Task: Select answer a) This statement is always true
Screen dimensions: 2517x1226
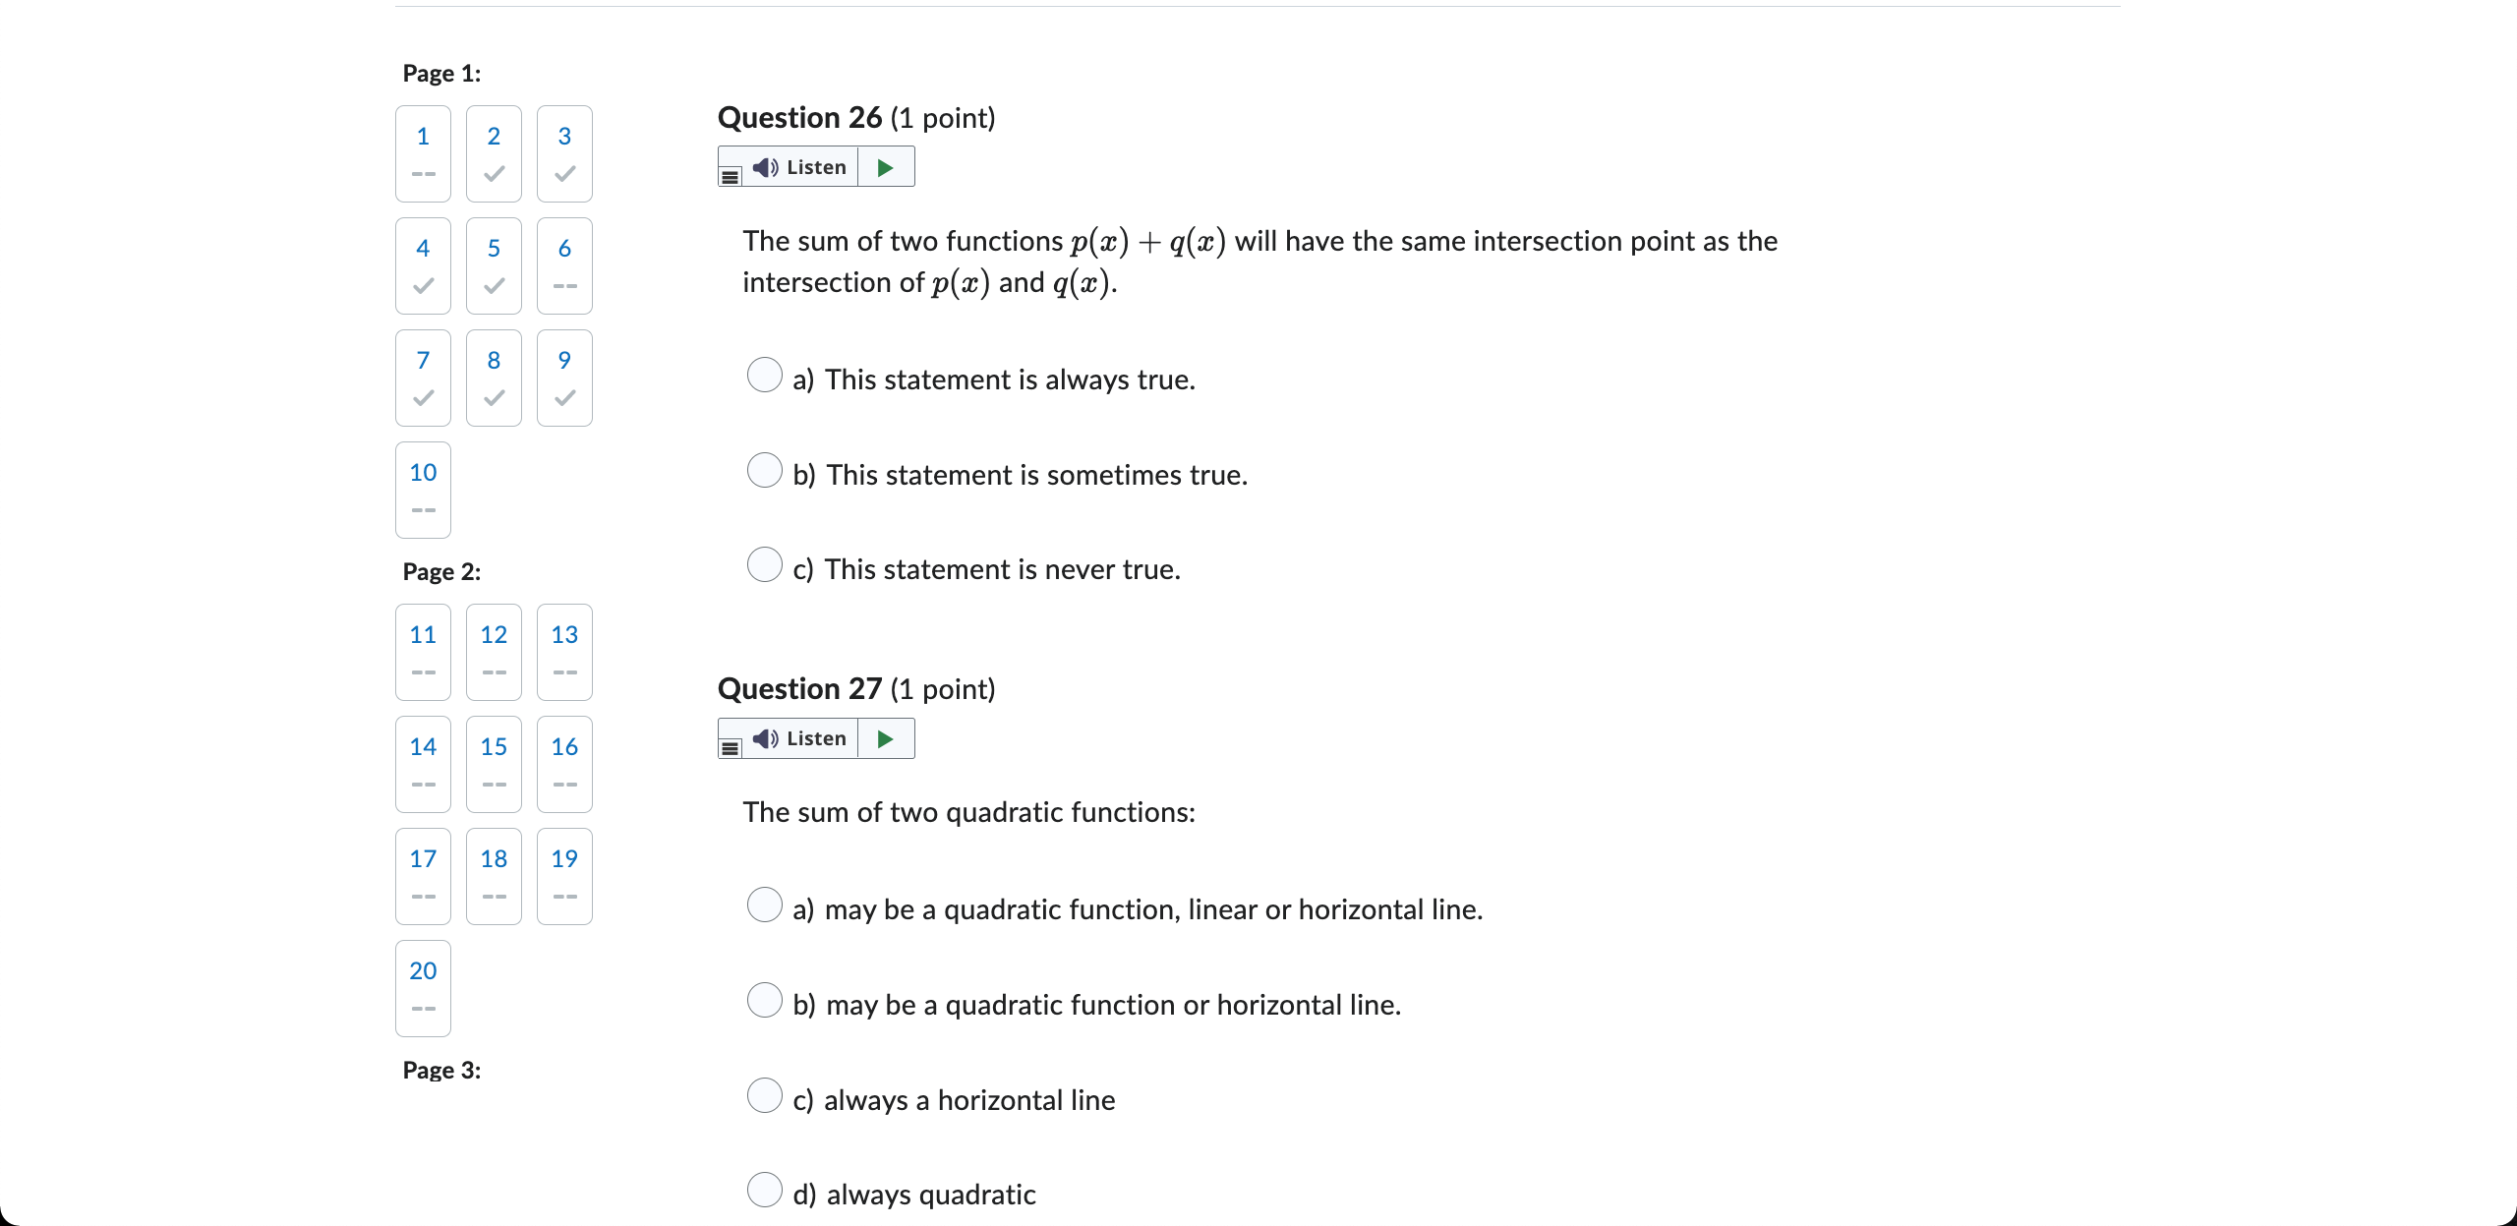Action: click(x=765, y=375)
